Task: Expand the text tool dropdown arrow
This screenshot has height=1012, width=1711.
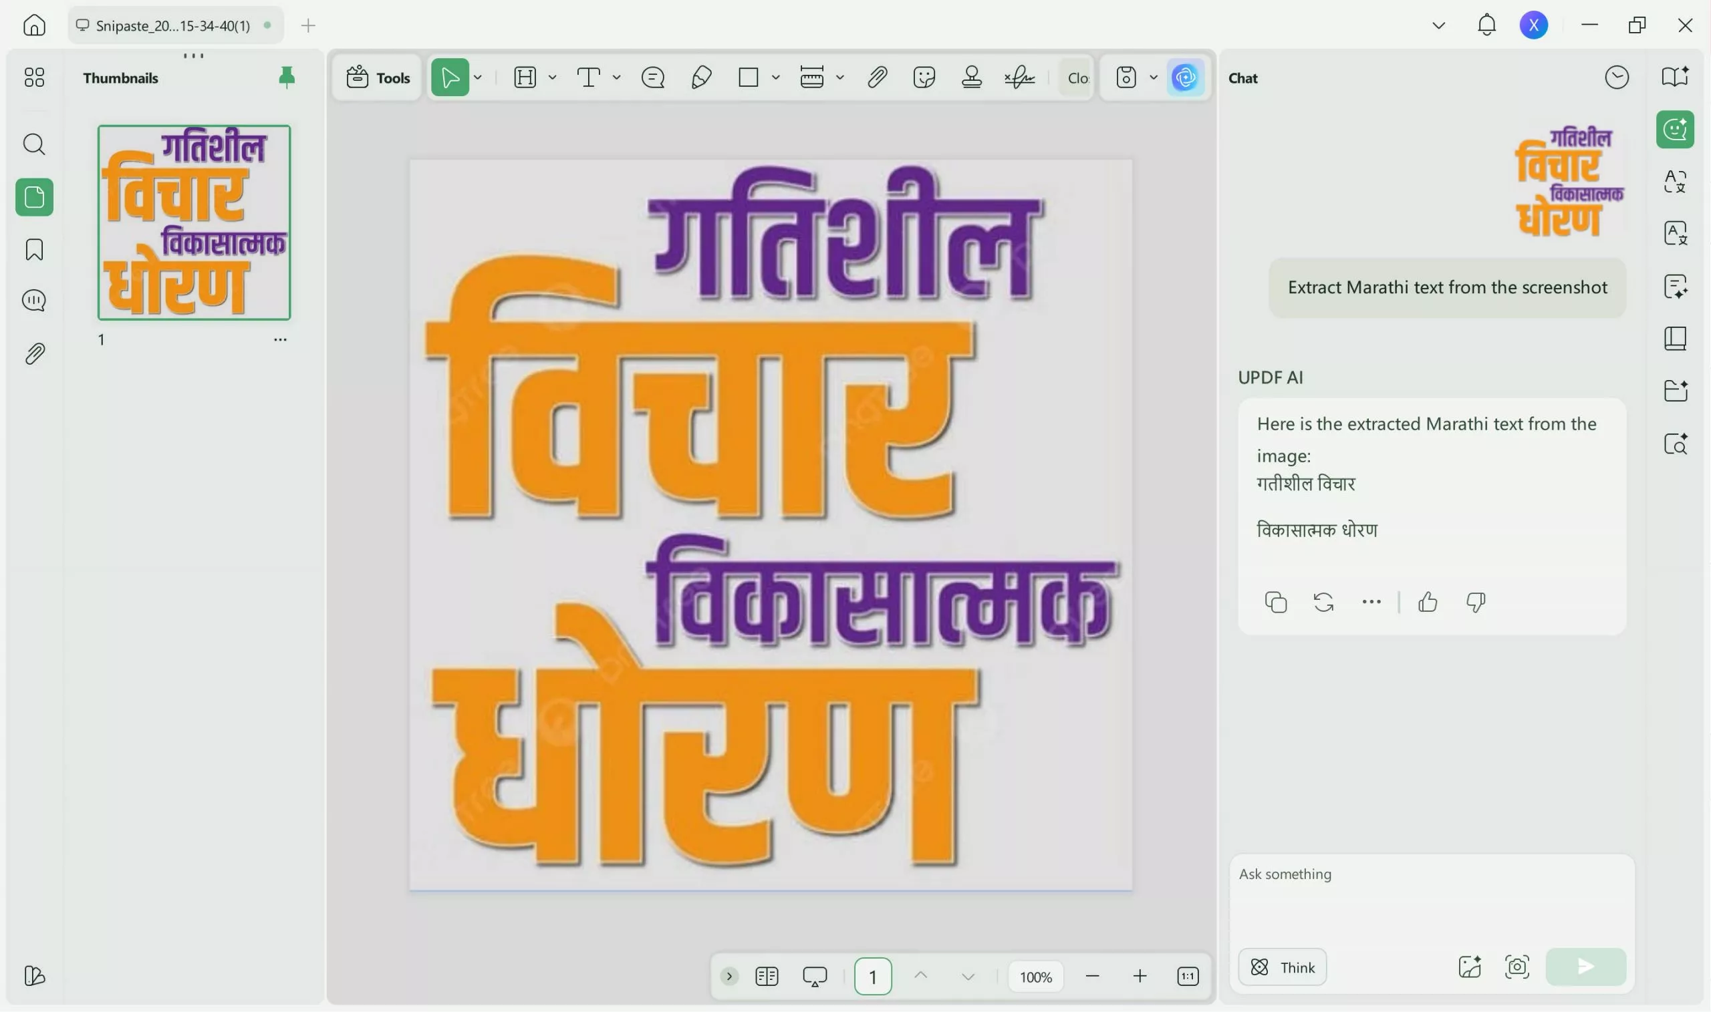Action: tap(617, 77)
